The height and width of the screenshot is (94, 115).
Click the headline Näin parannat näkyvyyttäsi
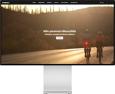coord(59,31)
